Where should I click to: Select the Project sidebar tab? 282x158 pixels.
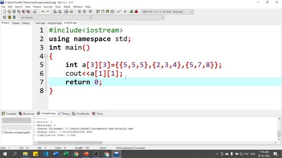(5, 23)
